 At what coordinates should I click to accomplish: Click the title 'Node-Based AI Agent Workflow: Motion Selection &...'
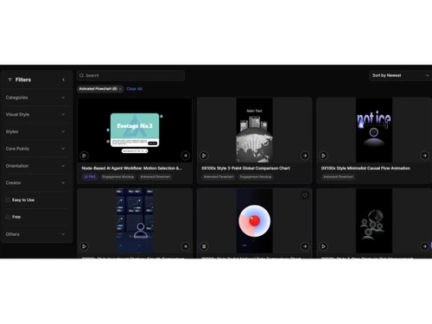coord(132,168)
